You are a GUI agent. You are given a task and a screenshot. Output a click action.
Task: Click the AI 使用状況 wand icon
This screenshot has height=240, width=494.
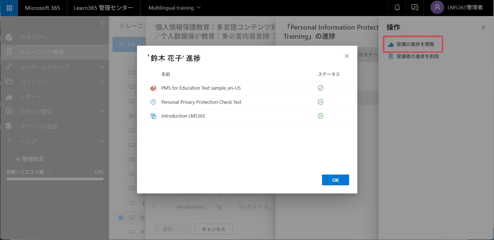click(10, 158)
